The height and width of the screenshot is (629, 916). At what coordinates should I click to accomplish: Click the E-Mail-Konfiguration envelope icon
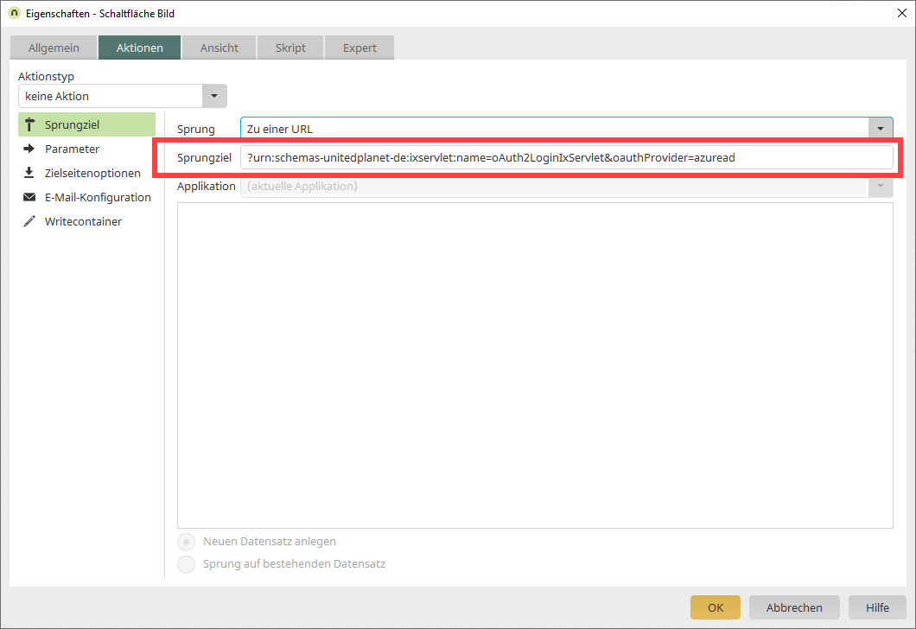pyautogui.click(x=29, y=197)
